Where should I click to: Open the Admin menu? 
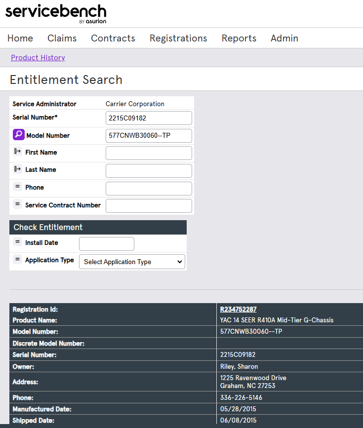click(x=284, y=38)
